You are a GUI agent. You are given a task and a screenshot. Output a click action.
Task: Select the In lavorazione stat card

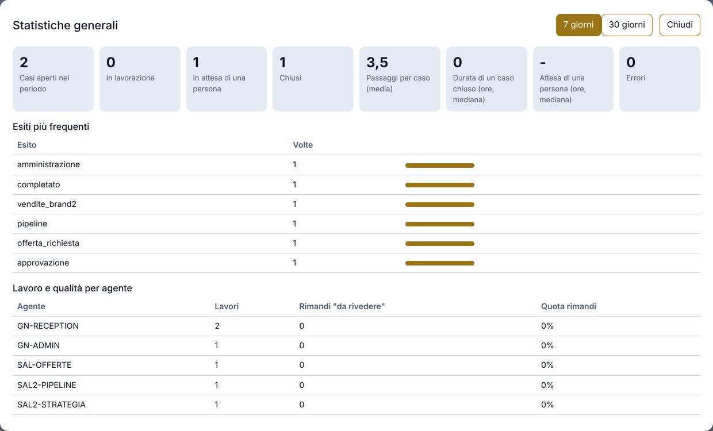tap(140, 79)
